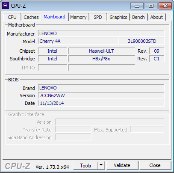Click the southbridge Rev. value C1
This screenshot has width=174, height=173.
[x=157, y=59]
